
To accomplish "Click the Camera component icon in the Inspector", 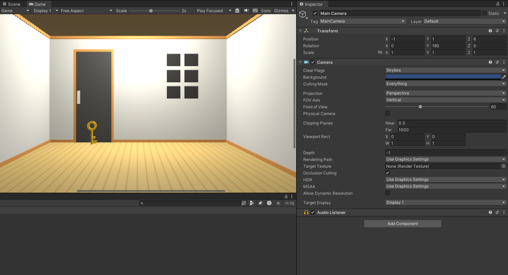I will (x=306, y=62).
